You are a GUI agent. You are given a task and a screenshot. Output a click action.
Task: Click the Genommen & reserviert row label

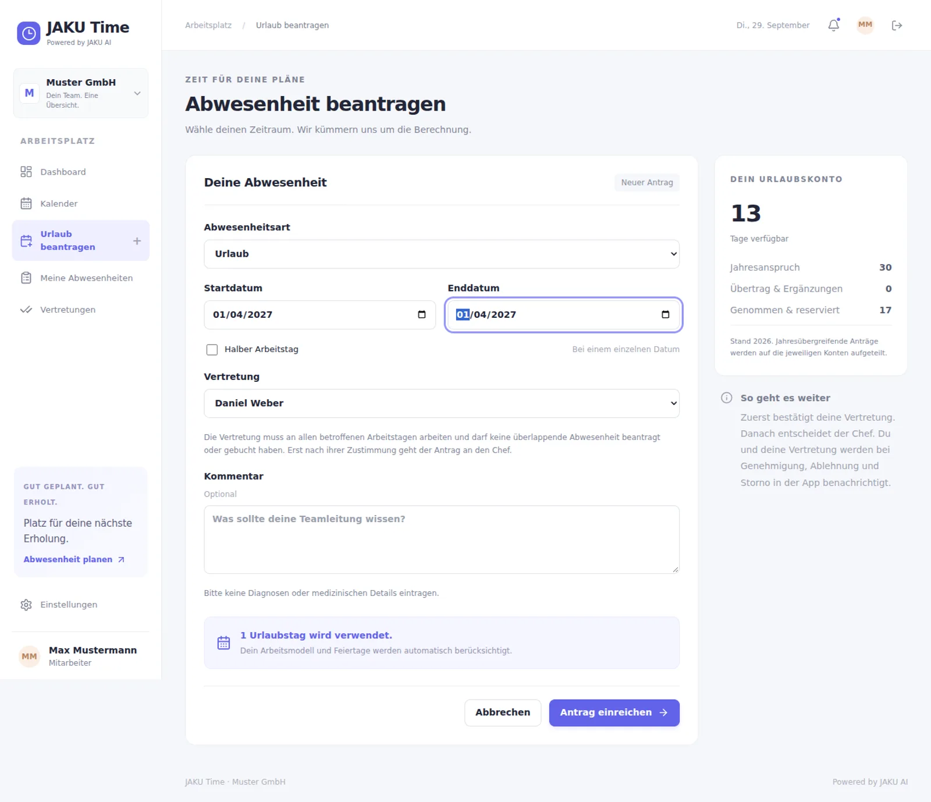(x=784, y=310)
